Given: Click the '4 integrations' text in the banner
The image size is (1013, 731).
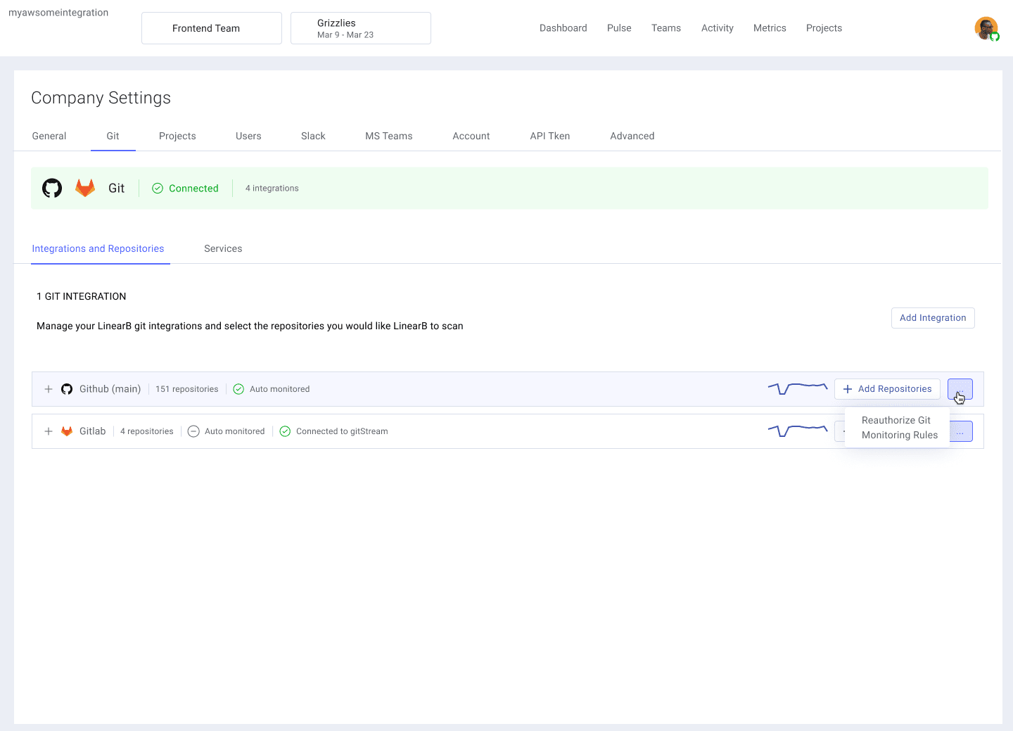Looking at the screenshot, I should (x=272, y=188).
